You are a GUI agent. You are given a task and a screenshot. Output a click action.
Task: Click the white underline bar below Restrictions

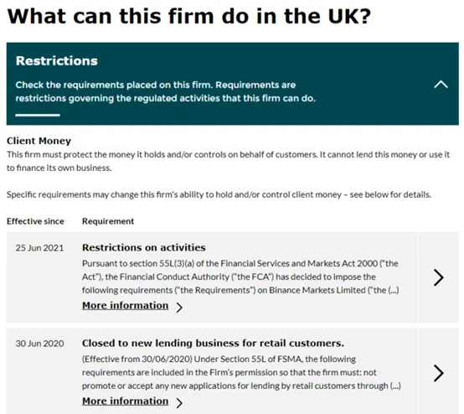38,115
